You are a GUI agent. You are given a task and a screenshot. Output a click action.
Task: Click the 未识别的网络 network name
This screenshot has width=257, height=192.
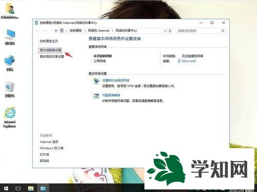point(103,56)
